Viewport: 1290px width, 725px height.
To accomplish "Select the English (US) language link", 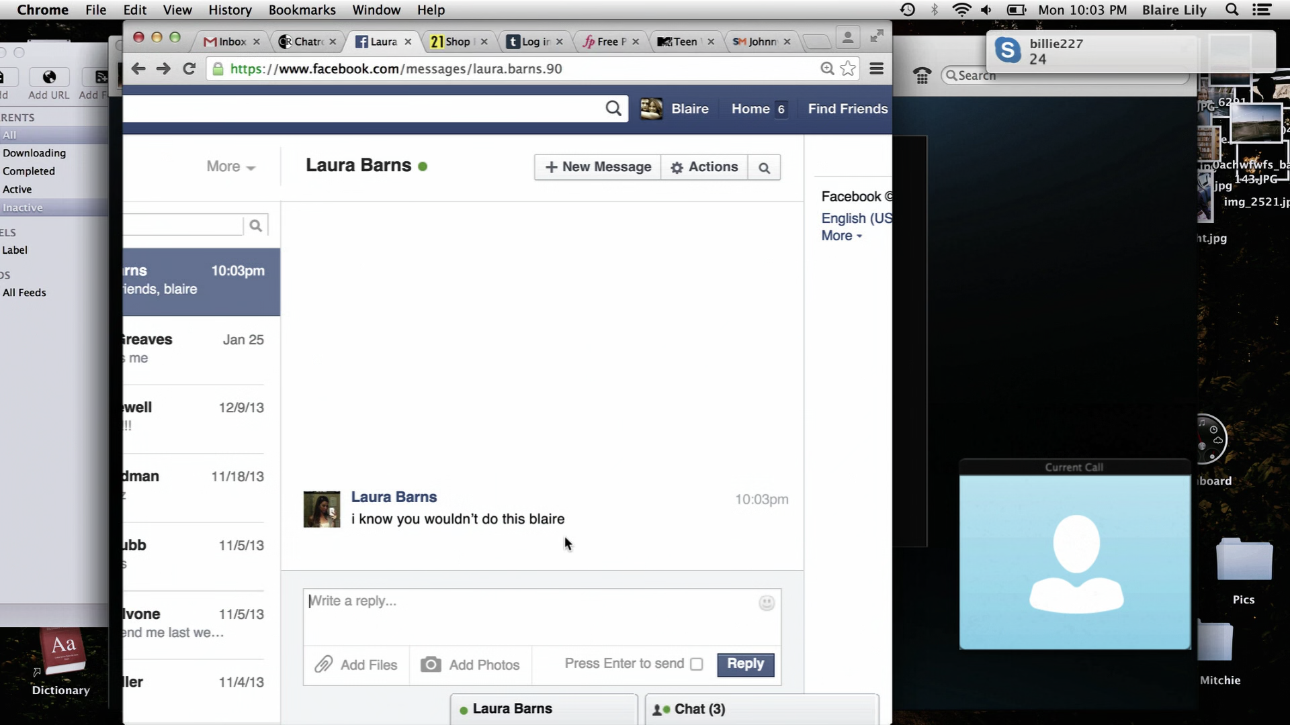I will point(857,218).
